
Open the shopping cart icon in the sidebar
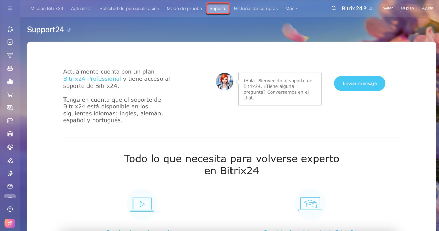coord(10,94)
